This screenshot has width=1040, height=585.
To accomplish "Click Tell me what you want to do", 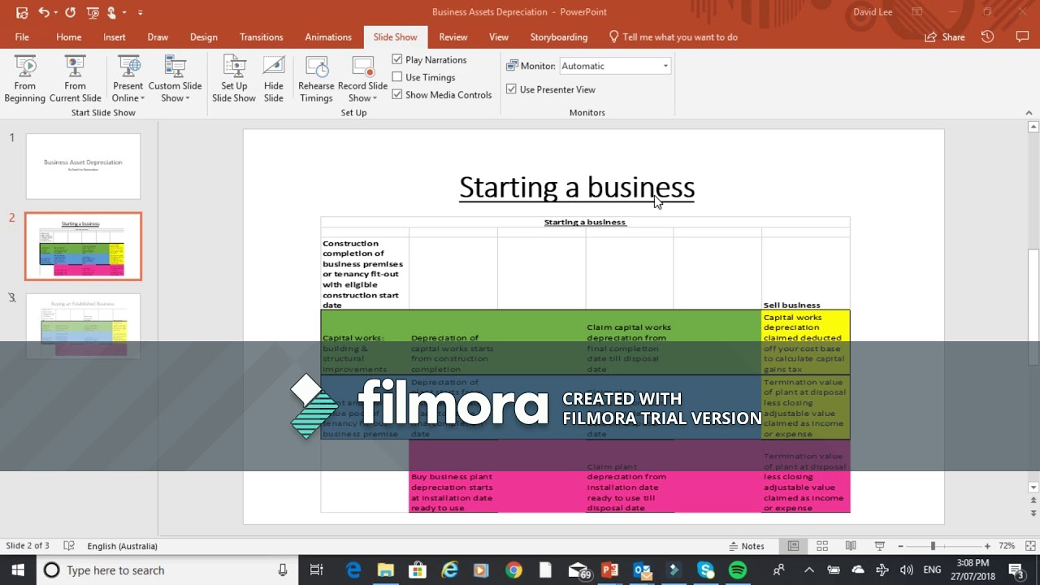I will 674,37.
